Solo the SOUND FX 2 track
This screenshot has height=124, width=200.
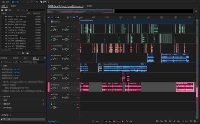tap(71, 46)
